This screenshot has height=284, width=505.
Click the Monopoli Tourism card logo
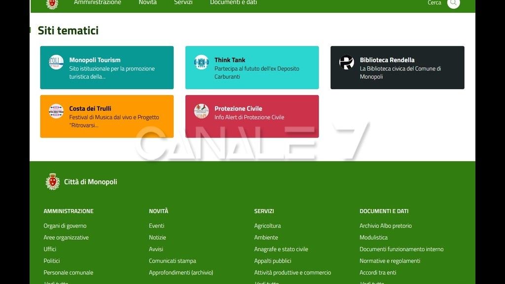tap(56, 62)
